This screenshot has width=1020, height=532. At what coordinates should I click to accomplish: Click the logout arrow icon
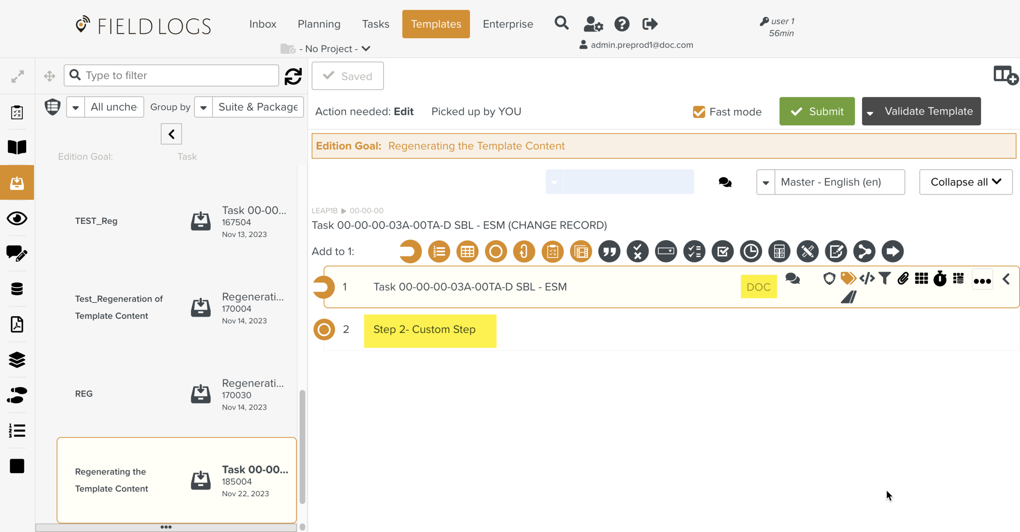[650, 24]
